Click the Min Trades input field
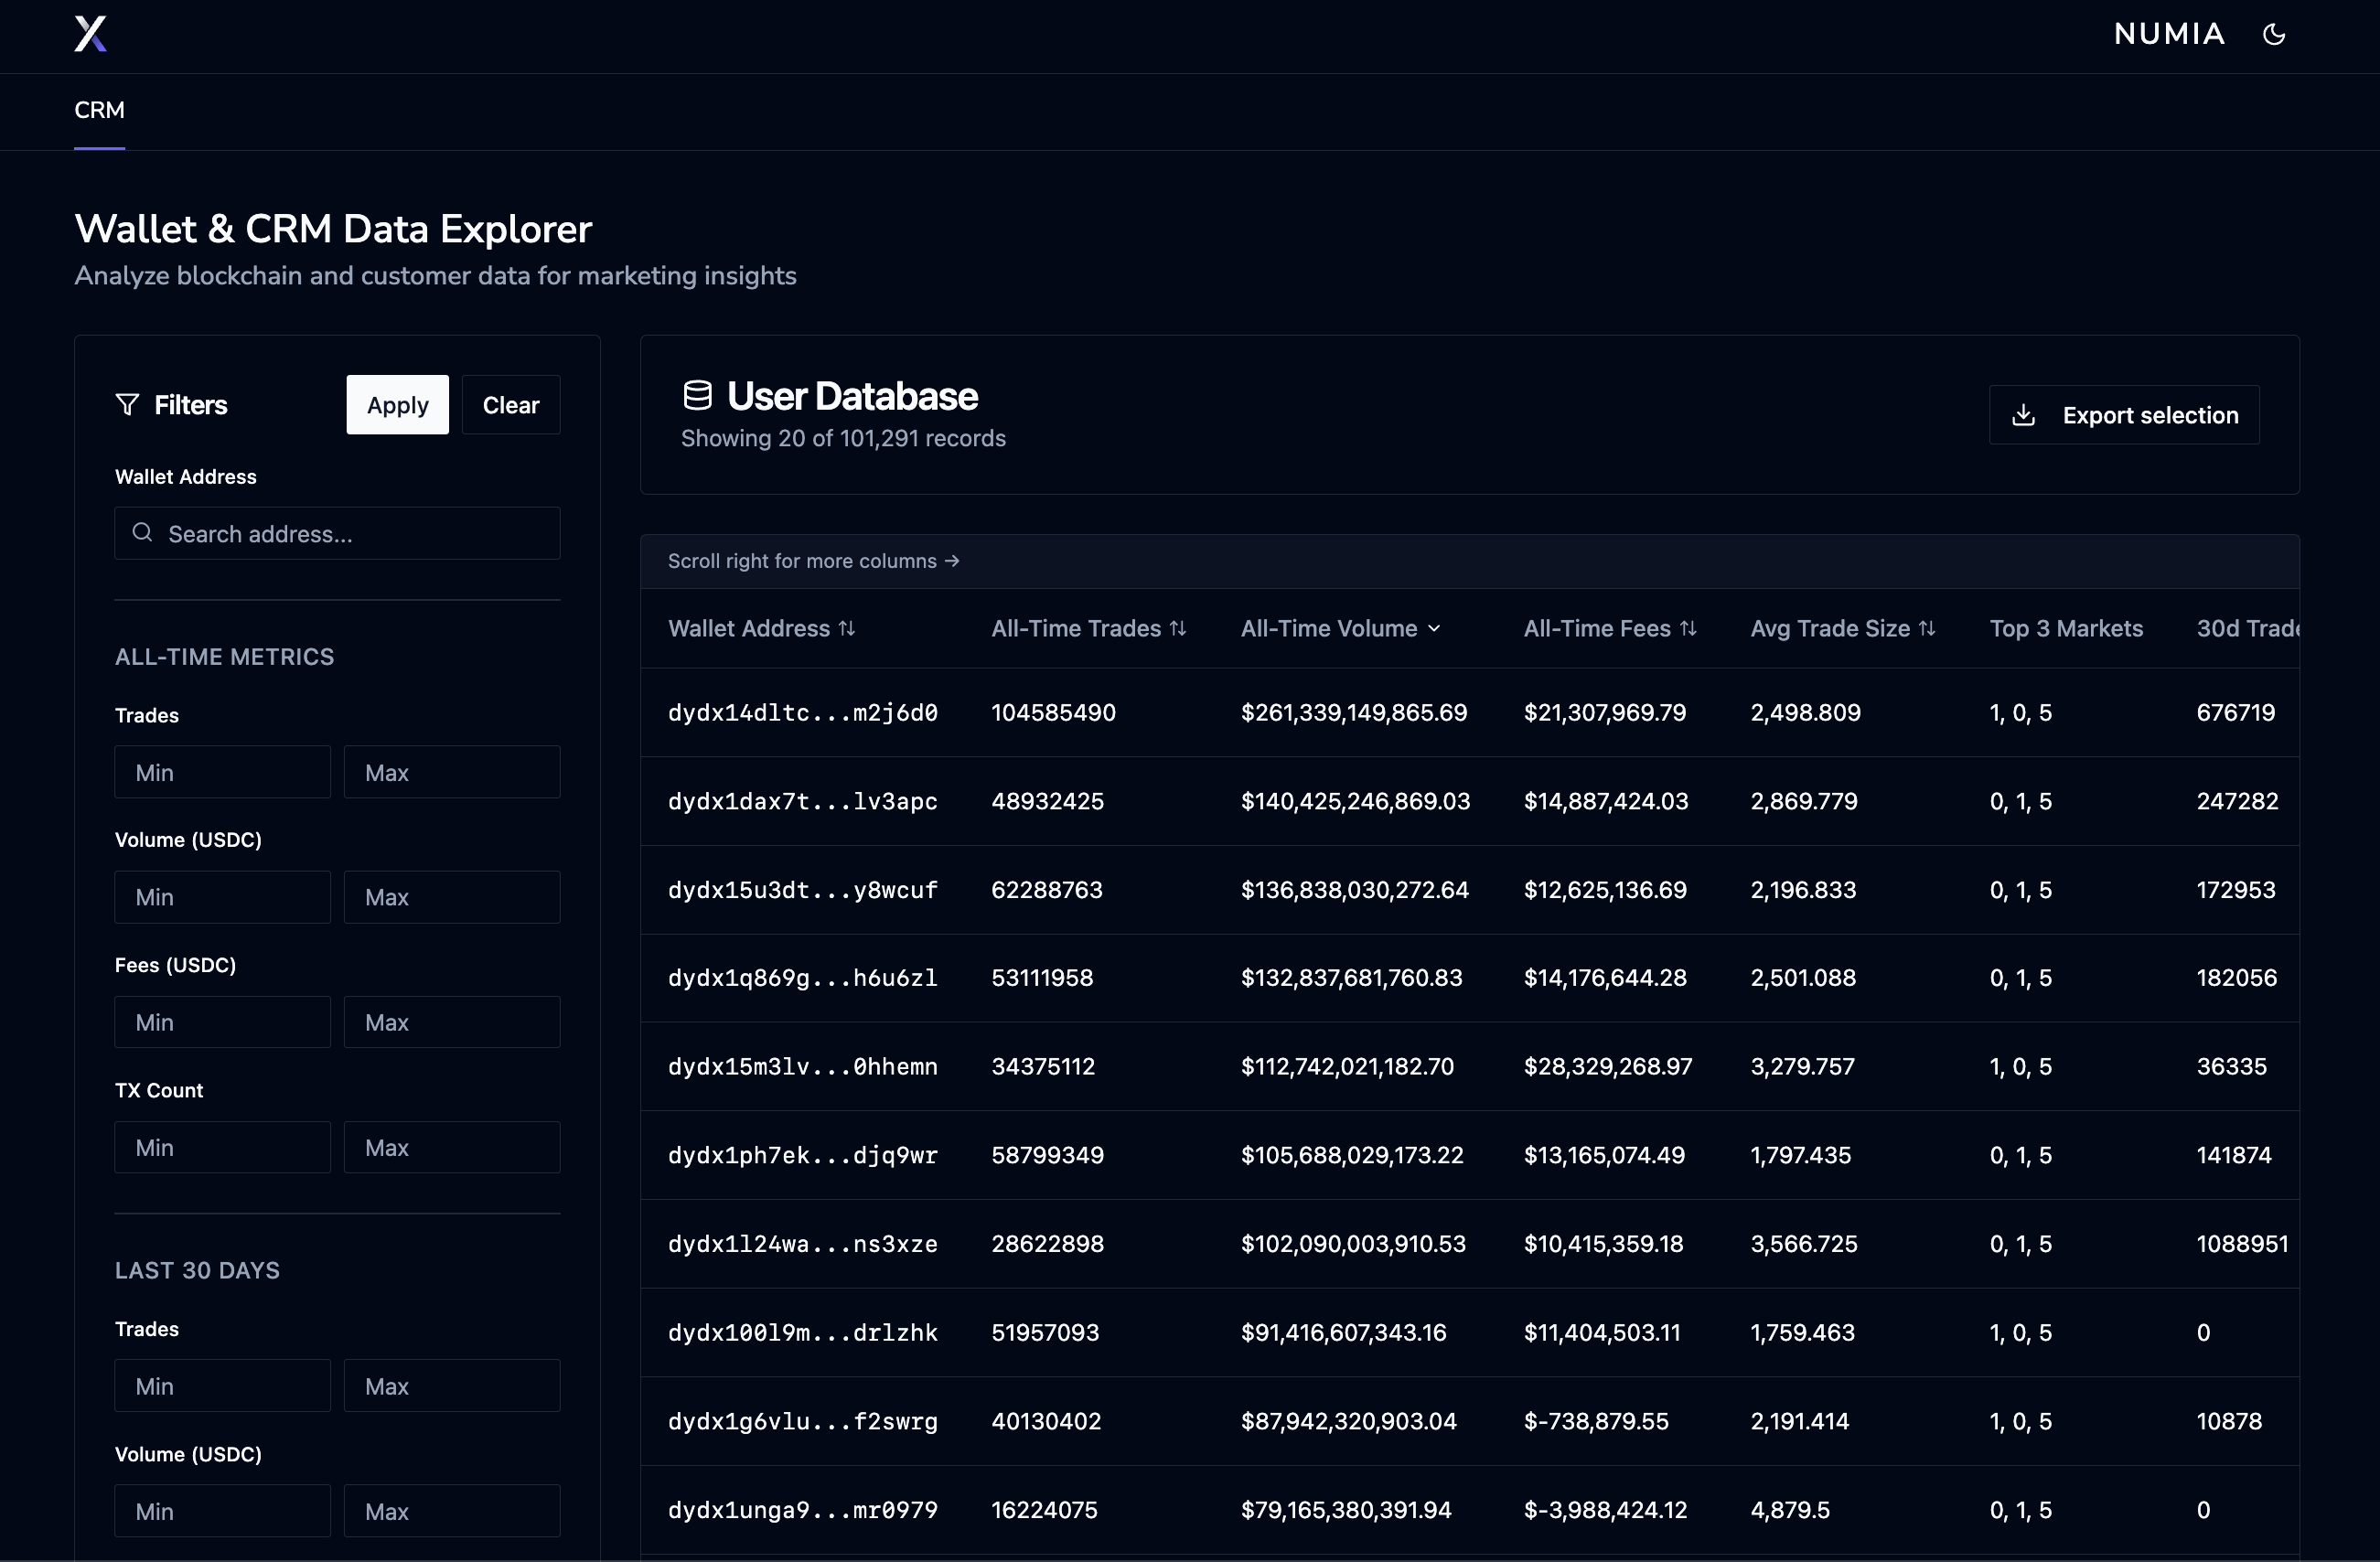This screenshot has height=1562, width=2380. 222,771
